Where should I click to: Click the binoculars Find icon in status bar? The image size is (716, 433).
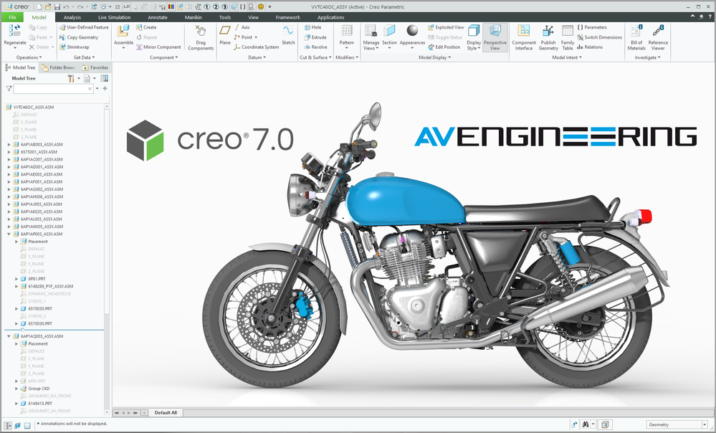click(x=585, y=425)
